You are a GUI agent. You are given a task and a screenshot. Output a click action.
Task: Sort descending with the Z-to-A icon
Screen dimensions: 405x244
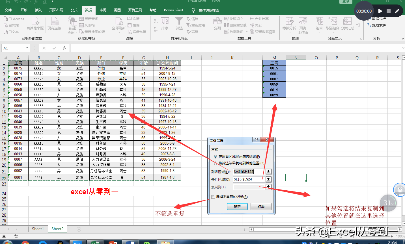coord(156,29)
